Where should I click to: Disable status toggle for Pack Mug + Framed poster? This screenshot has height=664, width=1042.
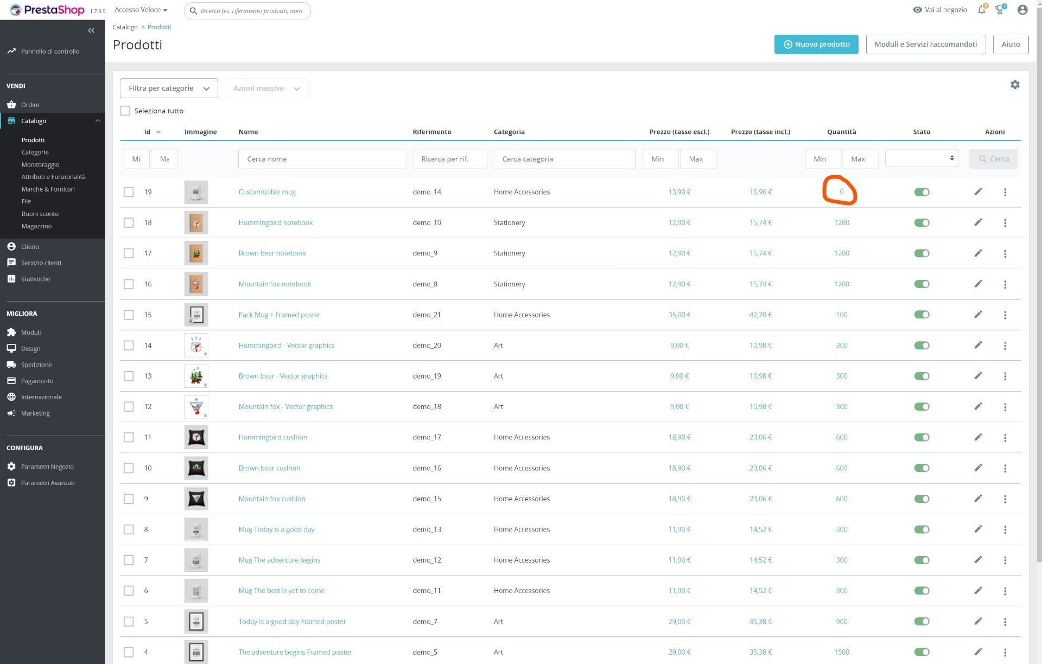(x=922, y=315)
